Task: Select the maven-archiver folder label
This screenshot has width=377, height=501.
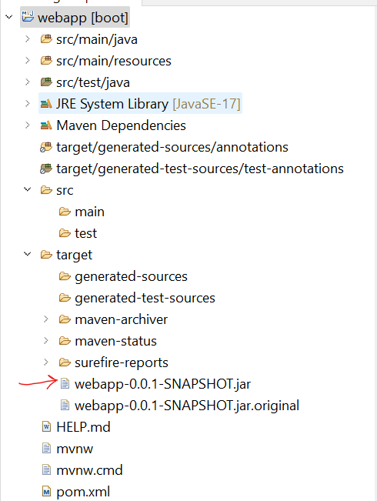Action: (x=121, y=319)
